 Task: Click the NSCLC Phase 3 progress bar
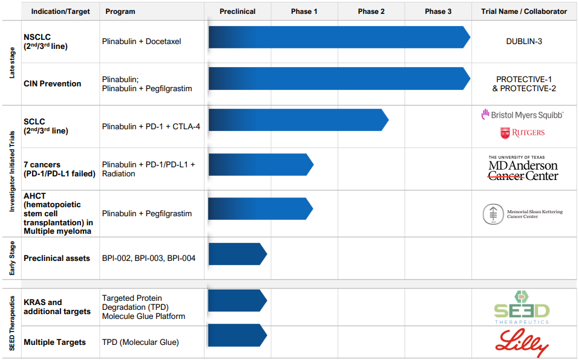tap(339, 37)
